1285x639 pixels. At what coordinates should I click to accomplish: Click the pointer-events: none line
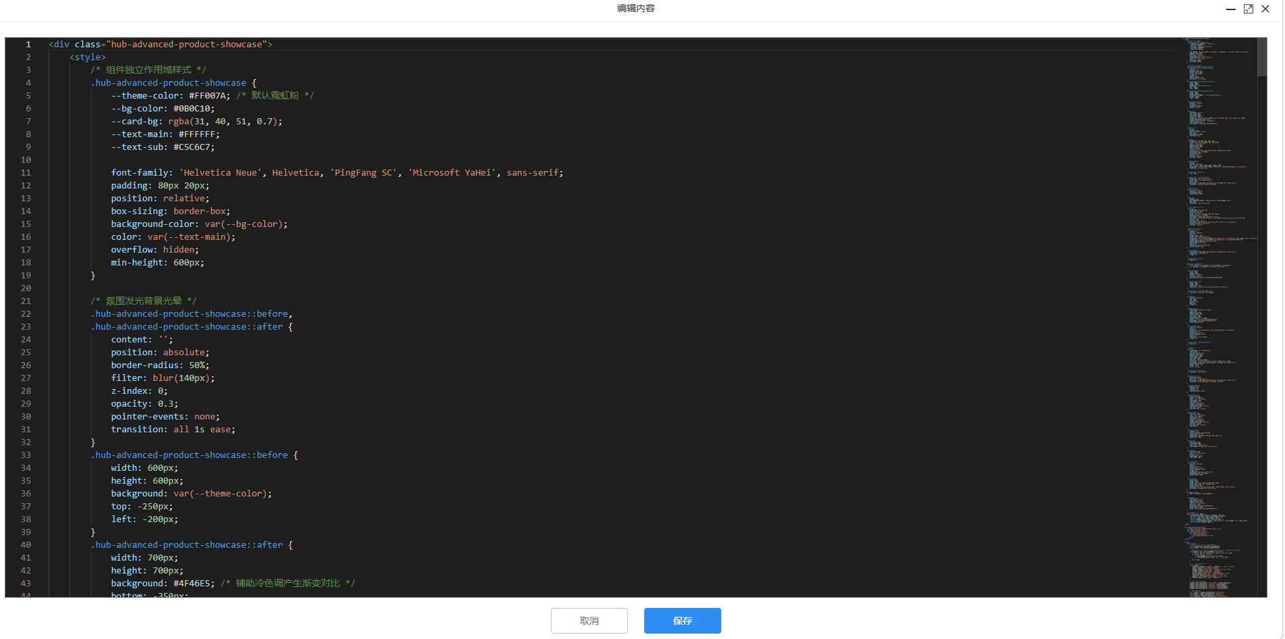tap(166, 417)
